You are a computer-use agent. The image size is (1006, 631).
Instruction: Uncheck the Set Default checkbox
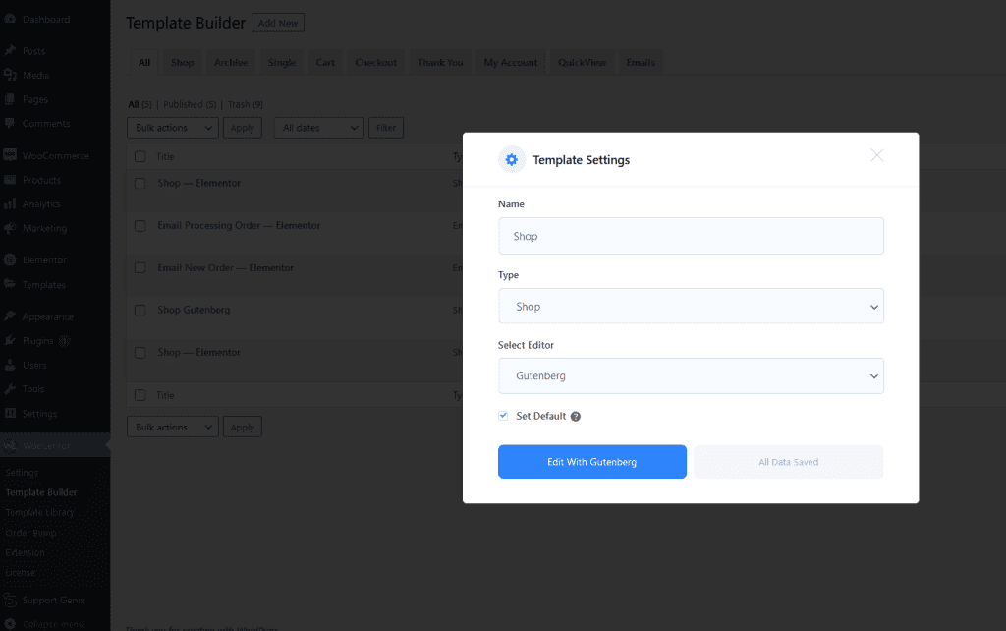(x=504, y=416)
